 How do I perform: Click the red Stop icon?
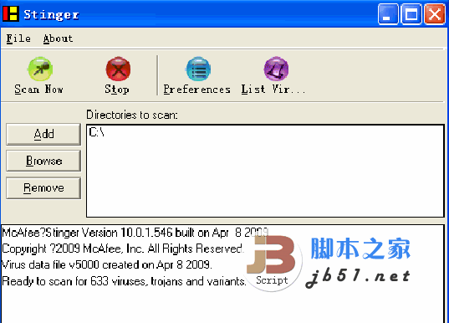tap(118, 69)
